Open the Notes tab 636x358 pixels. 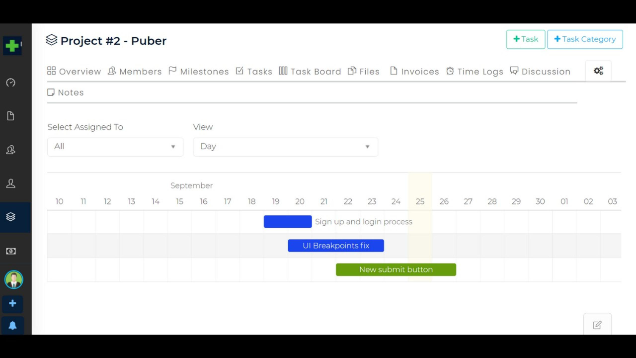click(66, 92)
